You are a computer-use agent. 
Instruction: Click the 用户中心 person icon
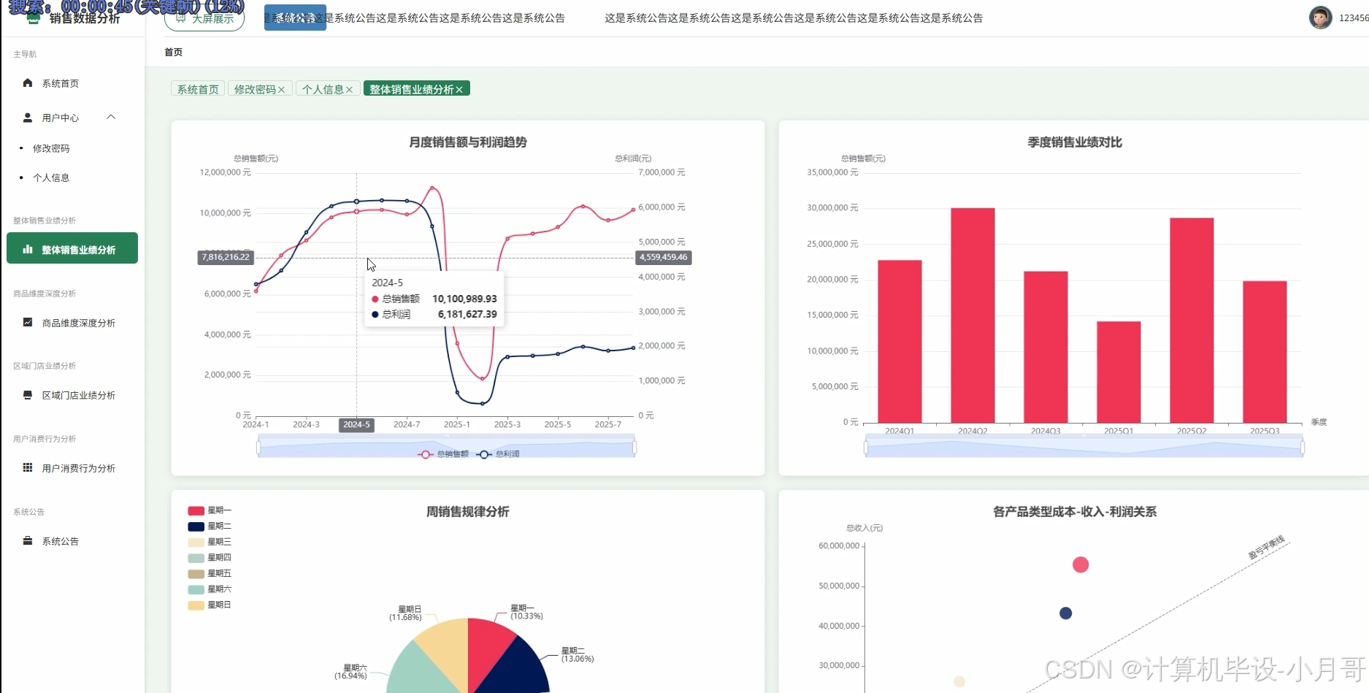28,118
